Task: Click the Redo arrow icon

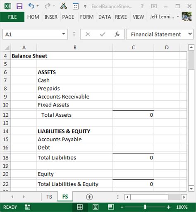Action: click(x=48, y=6)
